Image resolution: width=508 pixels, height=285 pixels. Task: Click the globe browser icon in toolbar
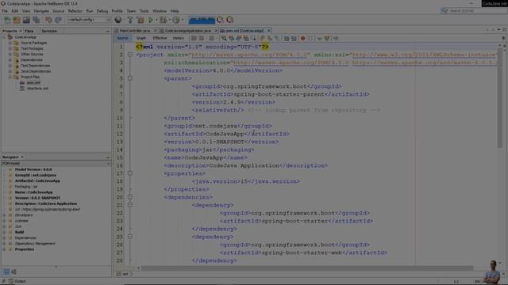pyautogui.click(x=118, y=20)
